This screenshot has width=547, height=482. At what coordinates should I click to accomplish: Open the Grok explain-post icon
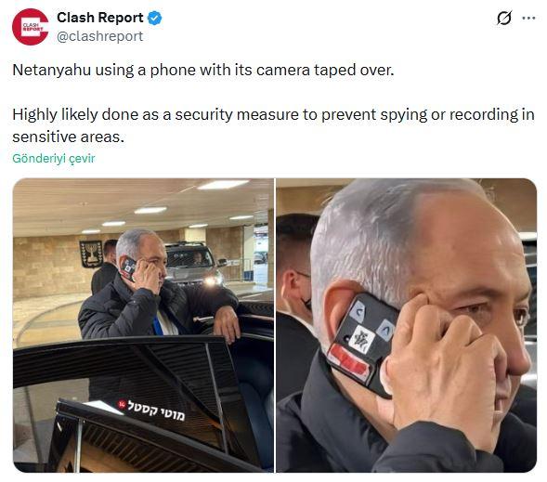pos(504,18)
